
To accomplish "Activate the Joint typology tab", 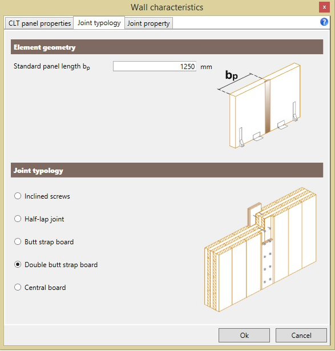I will click(99, 23).
